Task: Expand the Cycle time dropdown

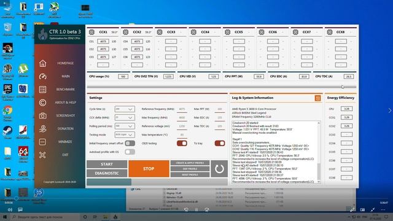Action: pos(125,109)
